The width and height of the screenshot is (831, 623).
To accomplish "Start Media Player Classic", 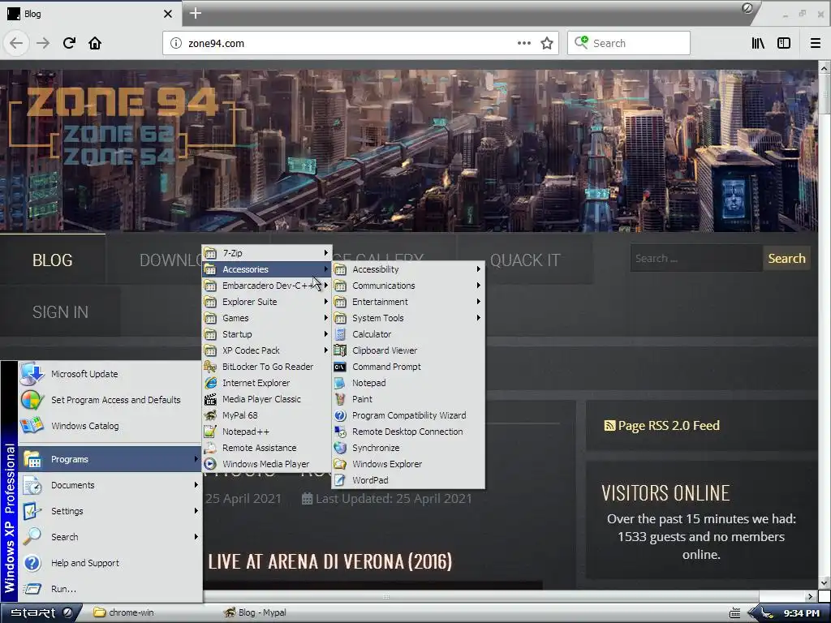I will [267, 399].
